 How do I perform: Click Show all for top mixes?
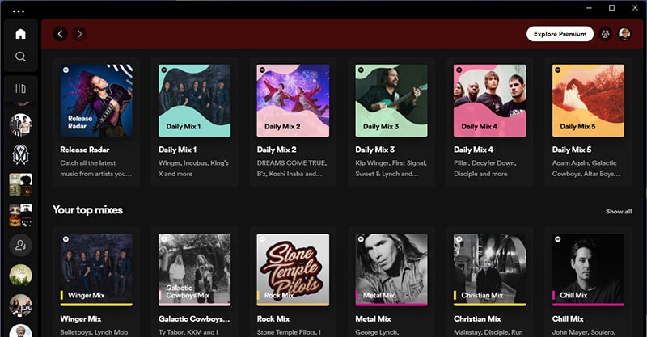point(619,211)
